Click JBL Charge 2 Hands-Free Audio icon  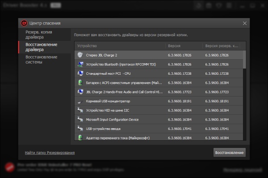(x=80, y=92)
